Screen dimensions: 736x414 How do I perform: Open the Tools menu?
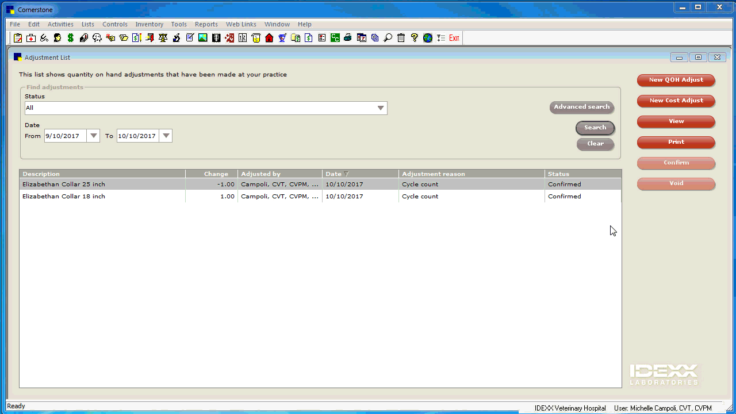point(179,24)
